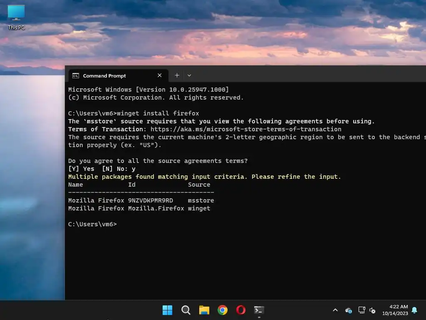426x320 pixels.
Task: Click the 'Multiple packages found' warning line
Action: point(204,177)
